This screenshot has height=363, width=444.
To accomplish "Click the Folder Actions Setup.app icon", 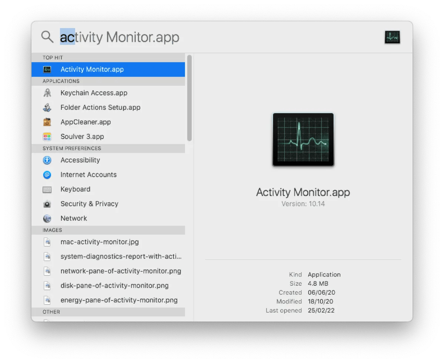I will [x=47, y=107].
